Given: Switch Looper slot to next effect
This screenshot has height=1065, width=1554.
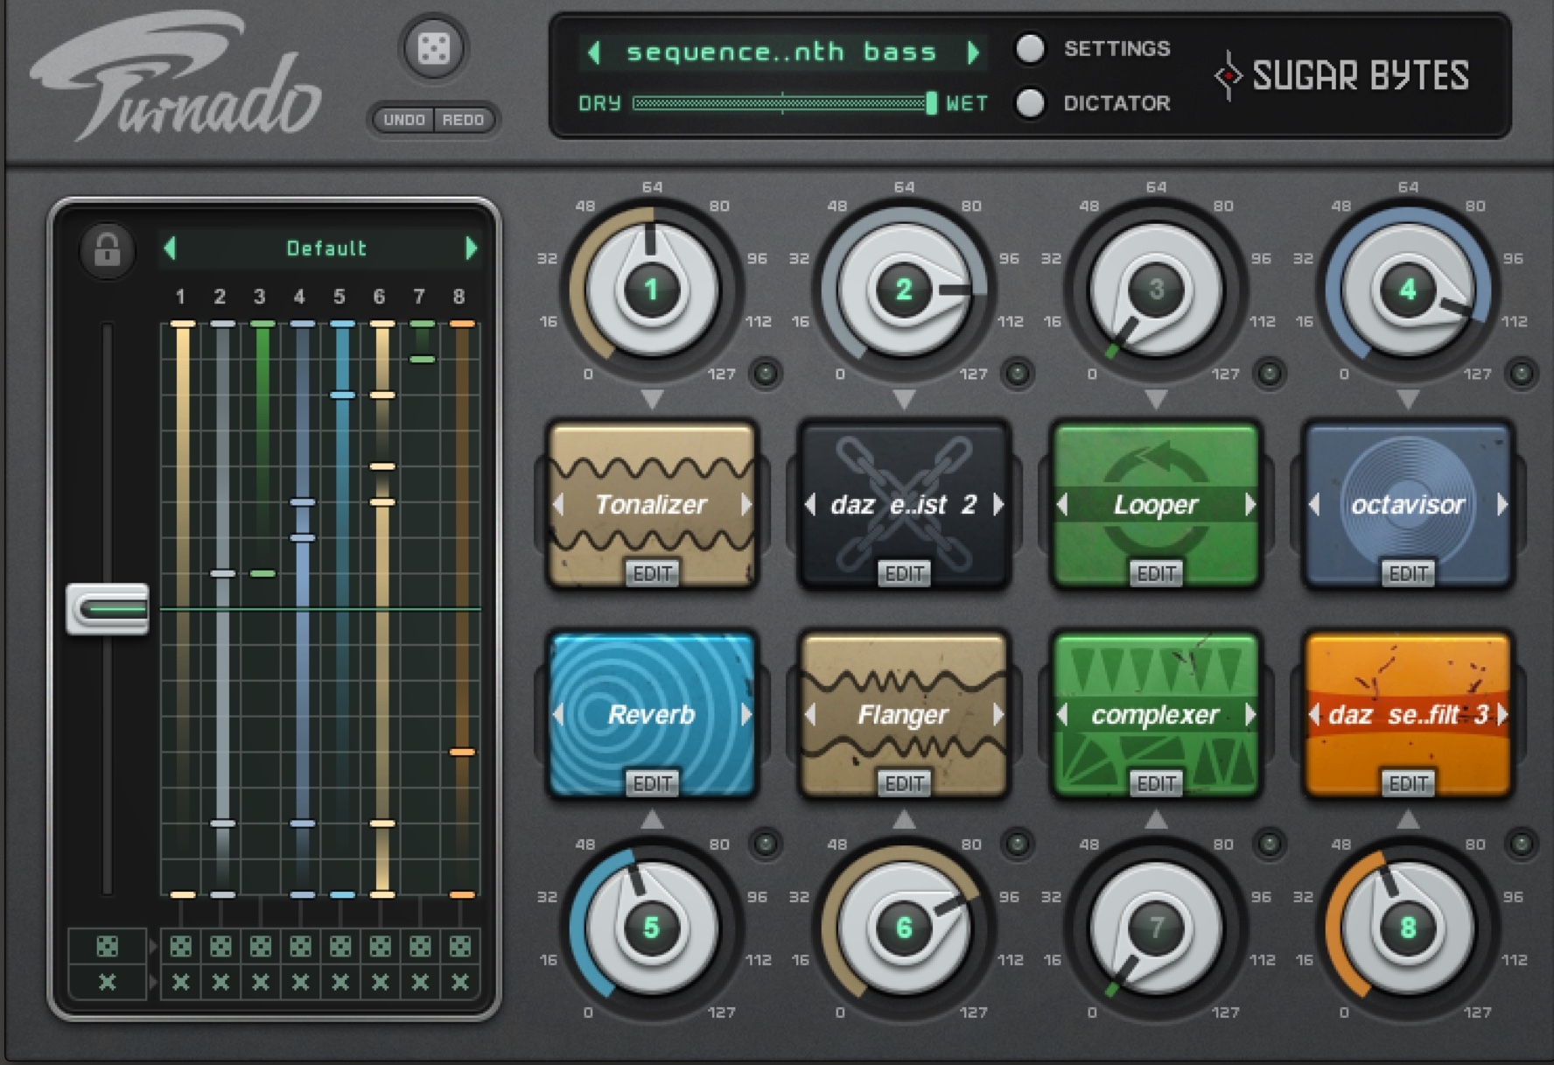Looking at the screenshot, I should point(1250,504).
